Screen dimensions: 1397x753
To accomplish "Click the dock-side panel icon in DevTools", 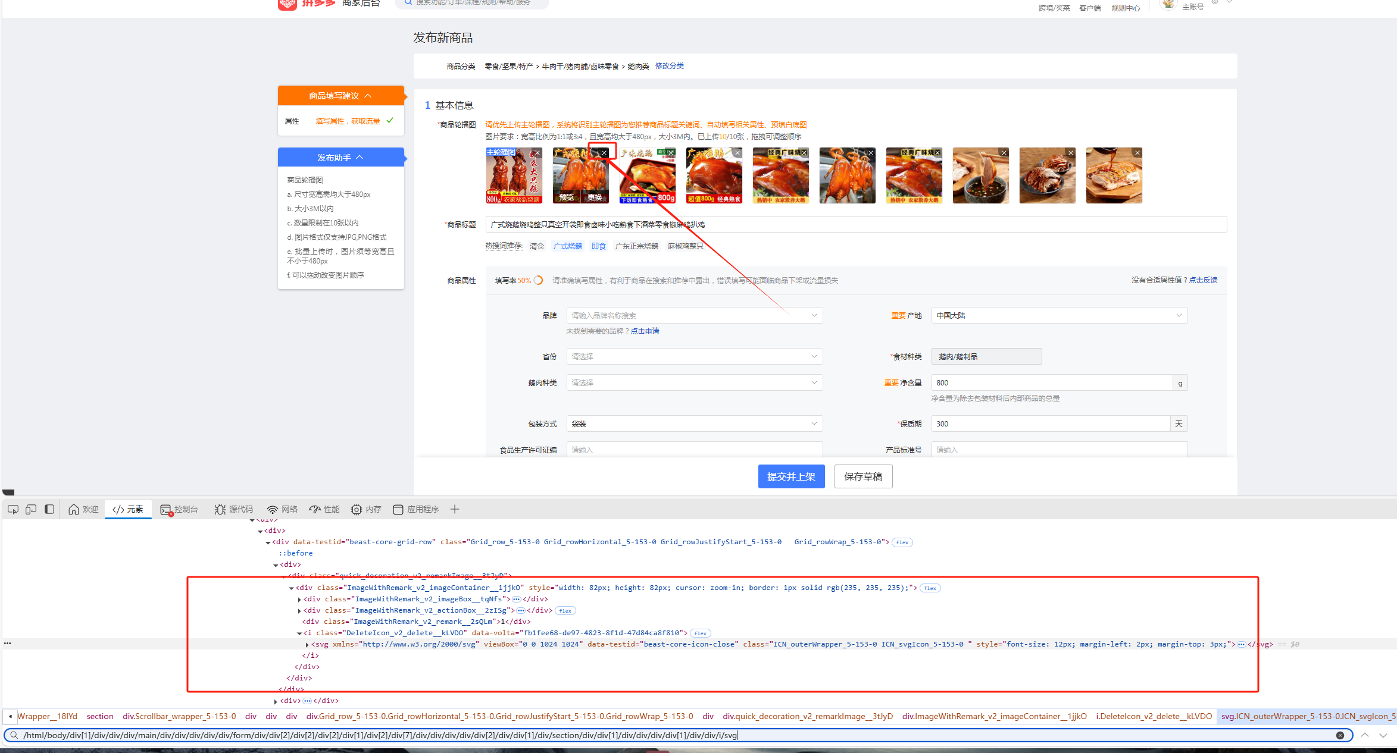I will point(49,509).
